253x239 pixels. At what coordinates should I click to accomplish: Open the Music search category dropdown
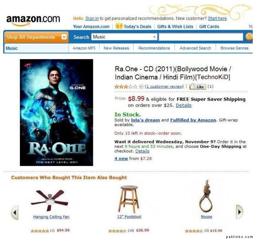(x=124, y=37)
